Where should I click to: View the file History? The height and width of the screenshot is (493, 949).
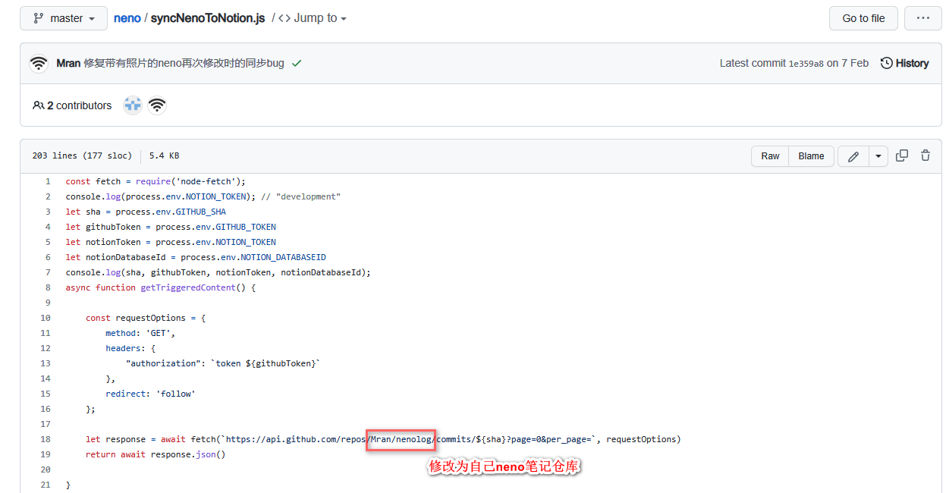904,64
